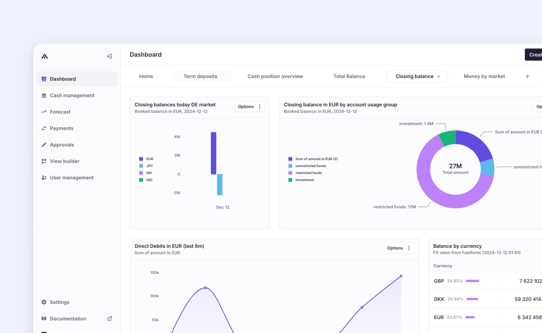542x333 pixels.
Task: Click the GBP purple percentage bar
Action: coord(473,281)
